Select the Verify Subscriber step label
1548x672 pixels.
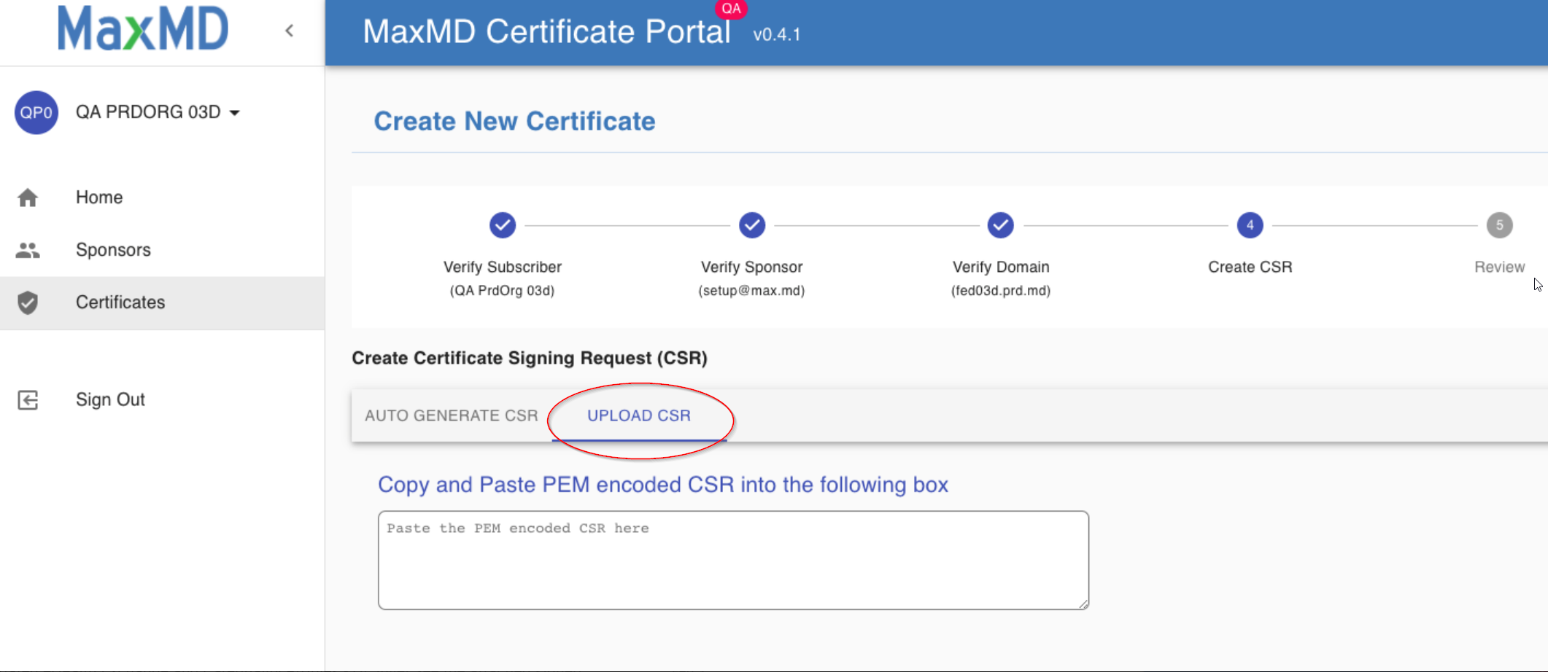[503, 267]
